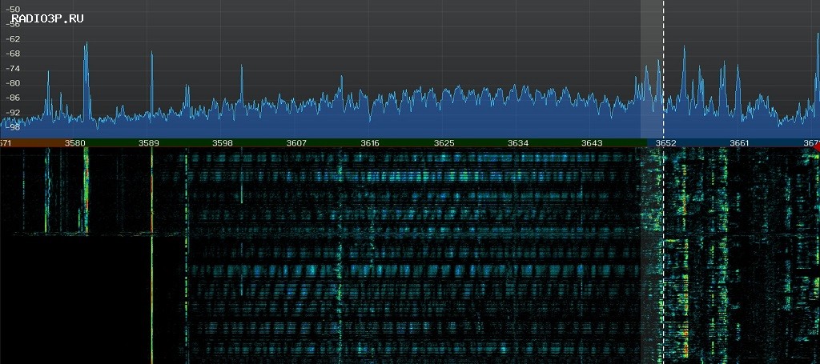Click the -80 dB scale label
Image resolution: width=820 pixels, height=364 pixels.
[x=13, y=82]
